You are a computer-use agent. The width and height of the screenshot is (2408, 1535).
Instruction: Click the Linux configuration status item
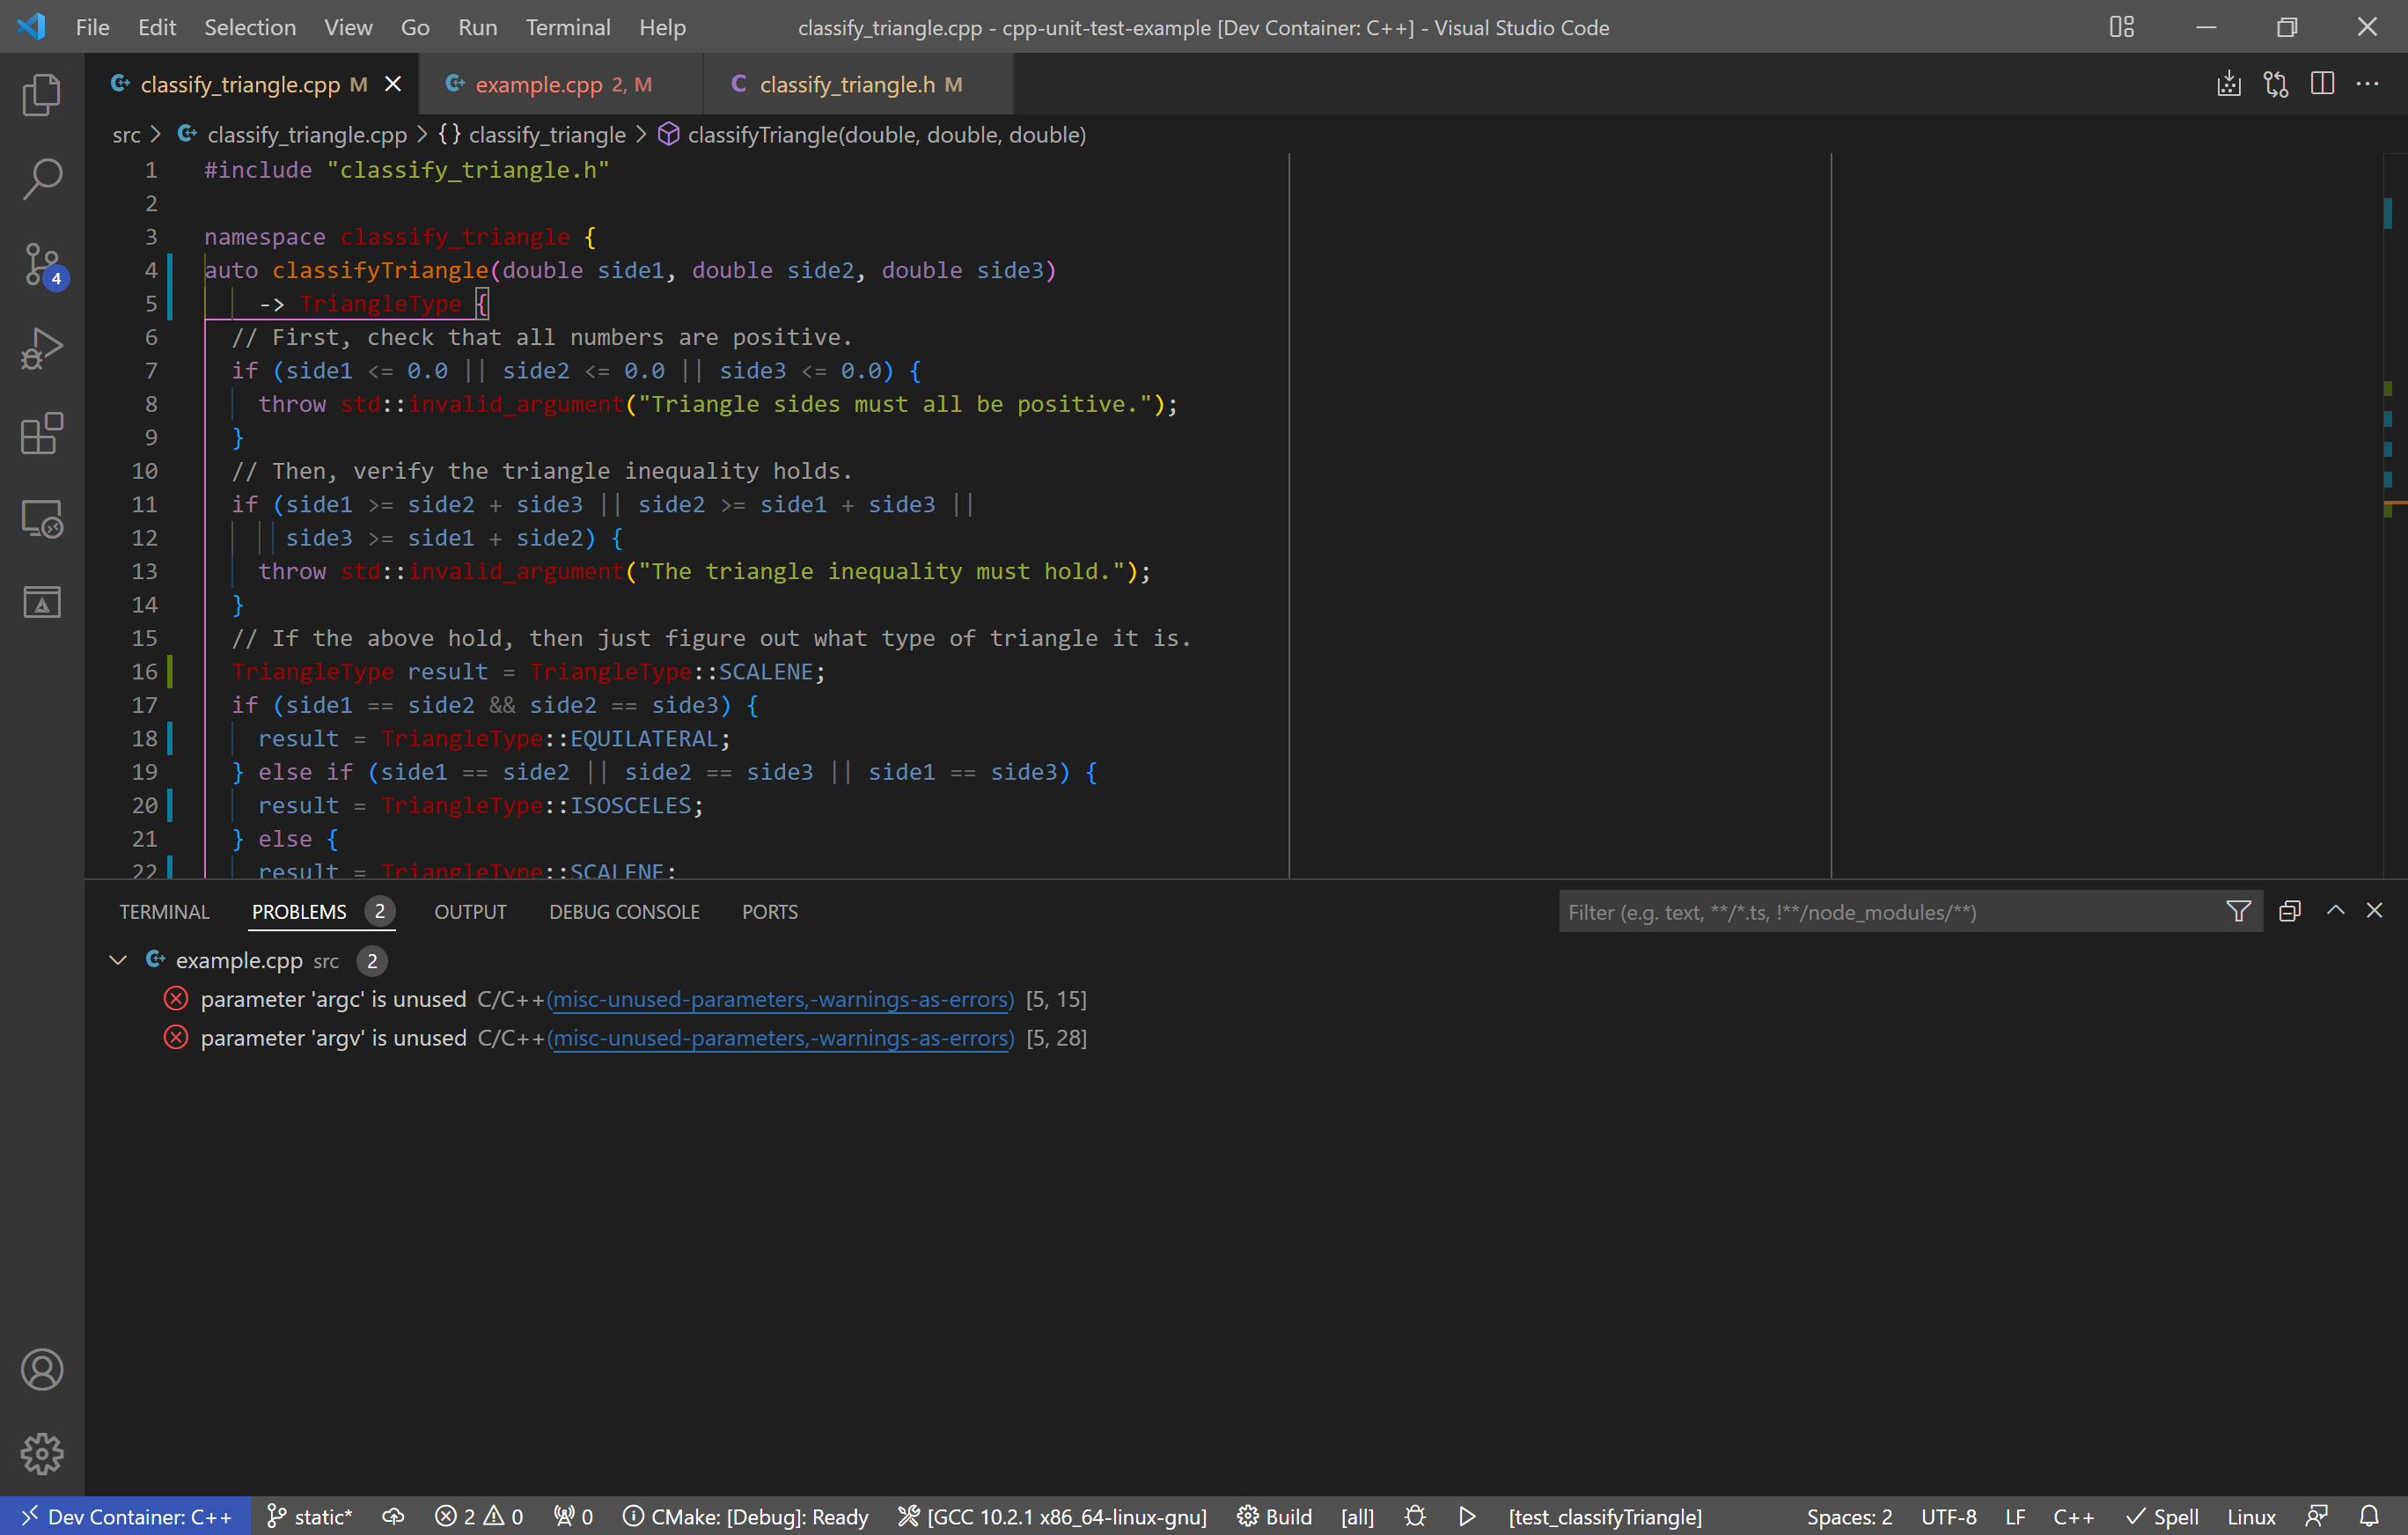[x=2251, y=1516]
